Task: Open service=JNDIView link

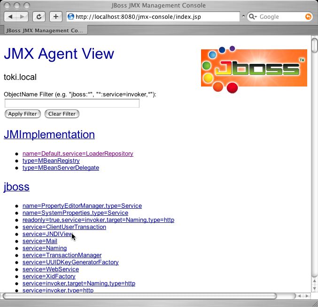Action: click(x=47, y=234)
